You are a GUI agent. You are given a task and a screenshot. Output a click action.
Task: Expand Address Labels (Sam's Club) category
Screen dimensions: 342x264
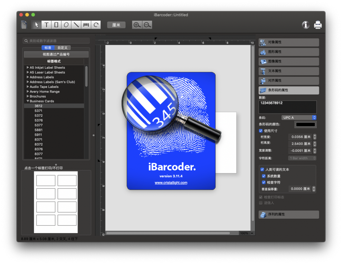[28, 82]
